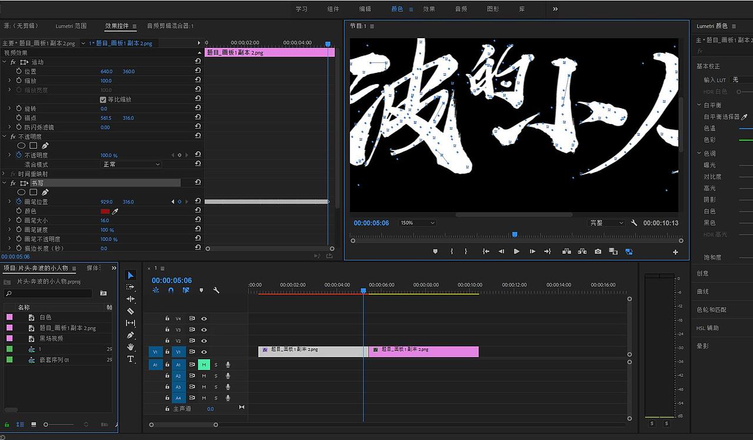The width and height of the screenshot is (753, 440).
Task: Select the Razor tool
Action: click(131, 311)
